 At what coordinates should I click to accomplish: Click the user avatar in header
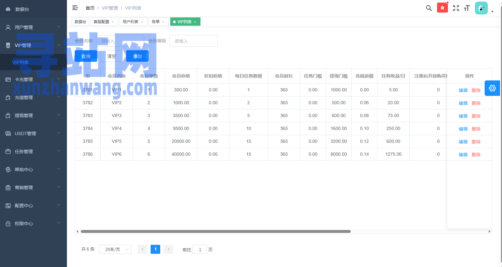(x=481, y=8)
